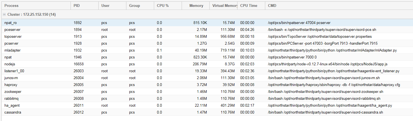Select the listener1_00 process row

tap(14, 71)
